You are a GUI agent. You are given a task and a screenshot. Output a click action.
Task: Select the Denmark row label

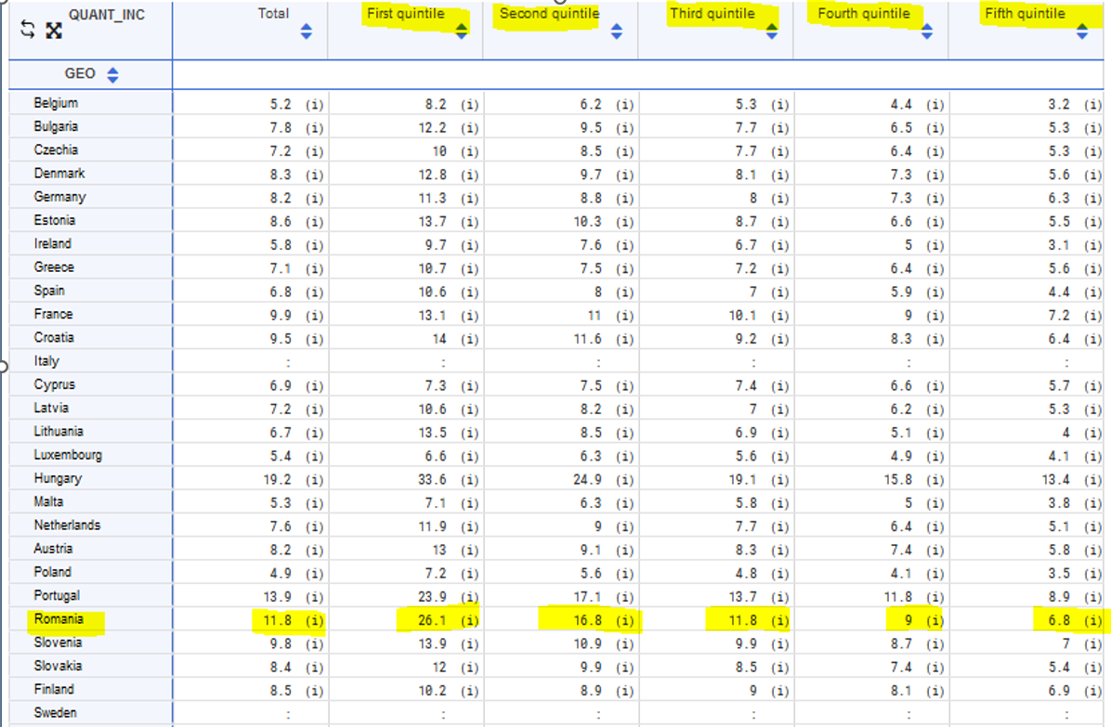point(59,173)
